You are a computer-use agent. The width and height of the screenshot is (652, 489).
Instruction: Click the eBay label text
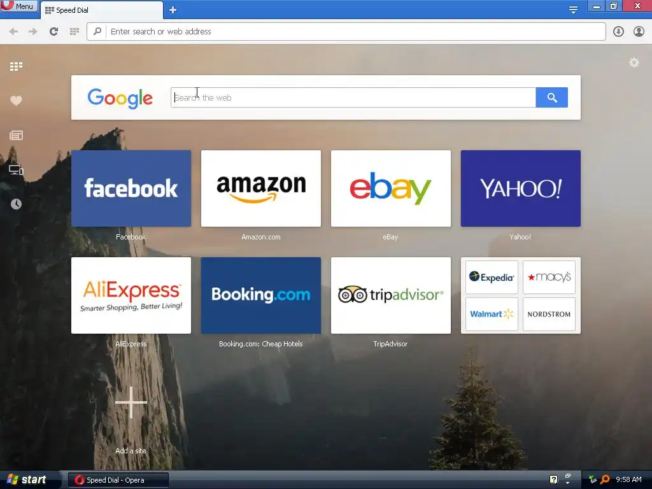390,237
